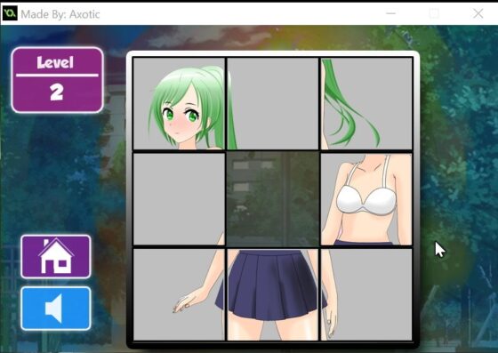Select the bottom tile with hand wearing a ring
498x353 pixels.
point(366,294)
